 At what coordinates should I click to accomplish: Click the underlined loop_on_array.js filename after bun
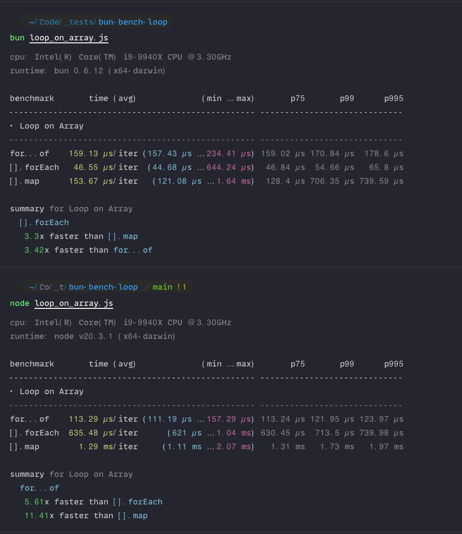(x=68, y=37)
